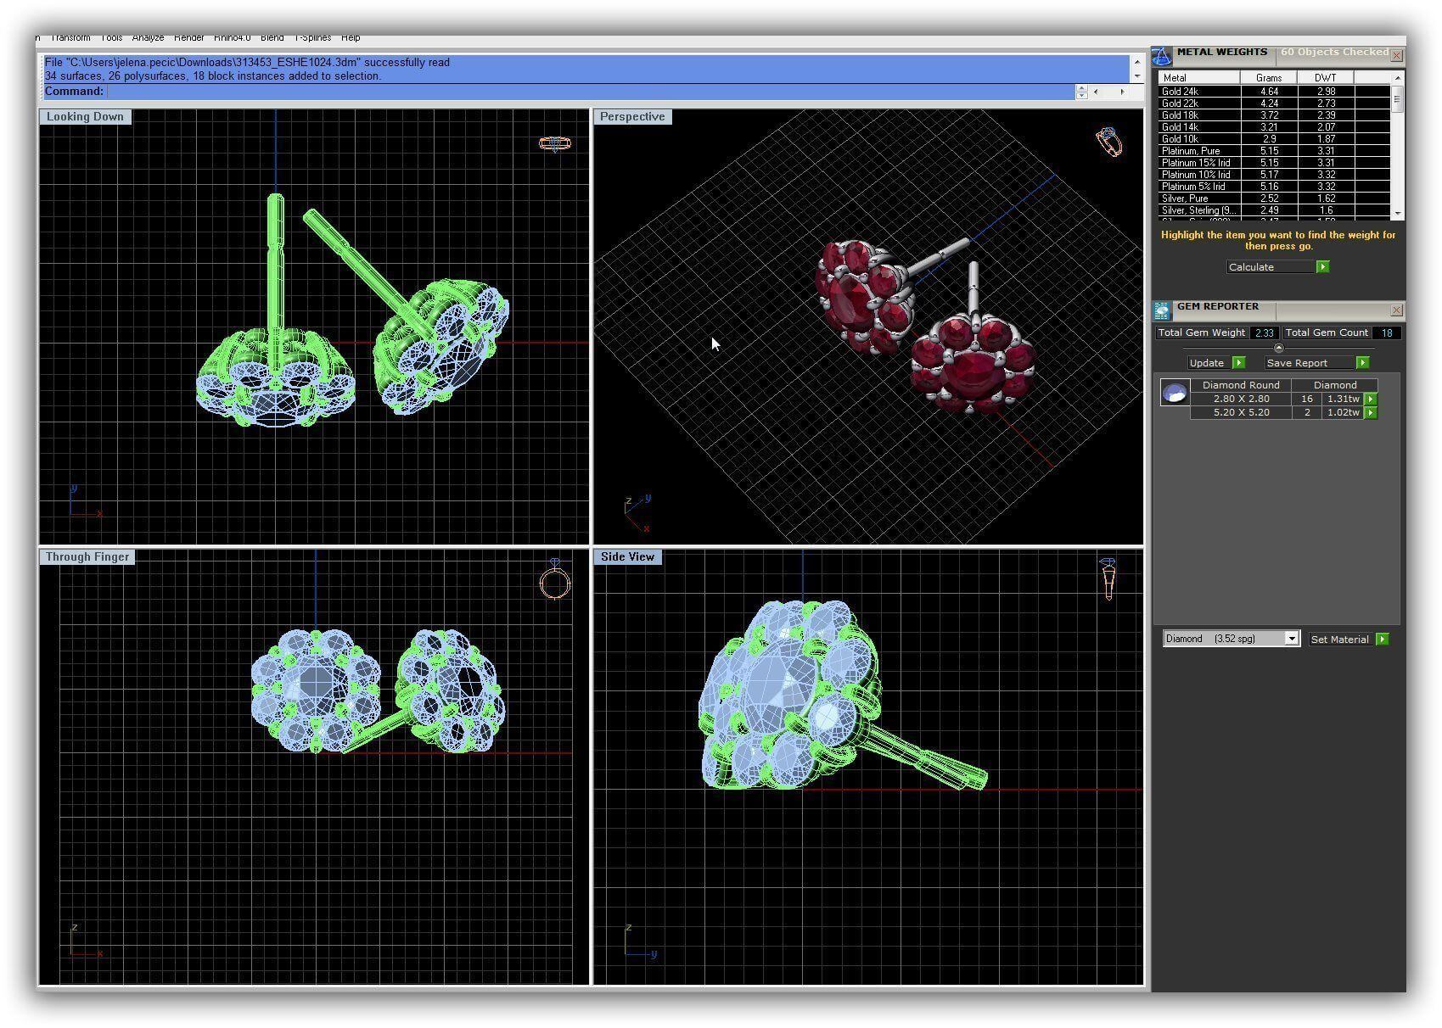1442x1028 pixels.
Task: Click the left arrow beside Command line
Action: tap(1096, 92)
